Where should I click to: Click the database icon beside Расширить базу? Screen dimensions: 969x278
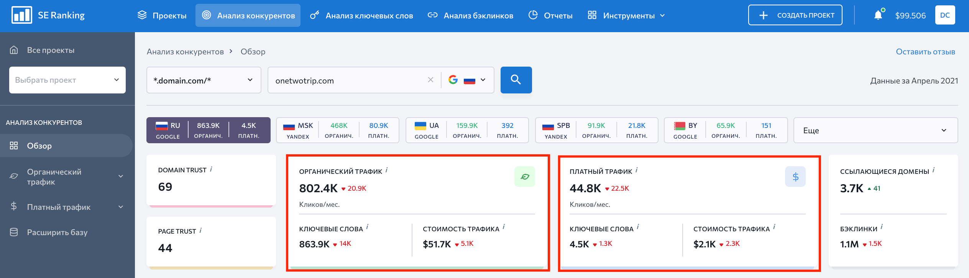click(x=14, y=232)
